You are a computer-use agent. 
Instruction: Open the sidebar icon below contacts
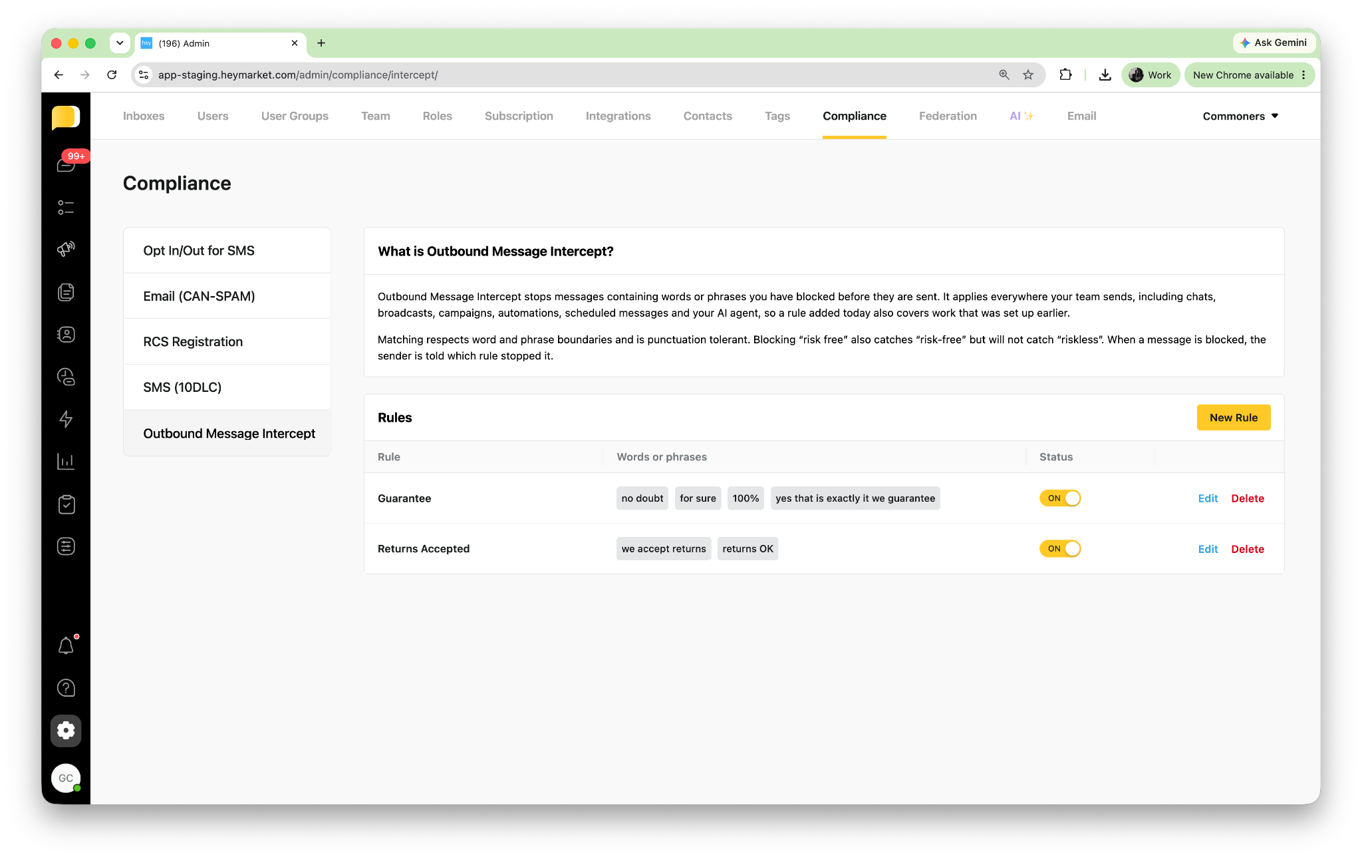click(x=66, y=377)
